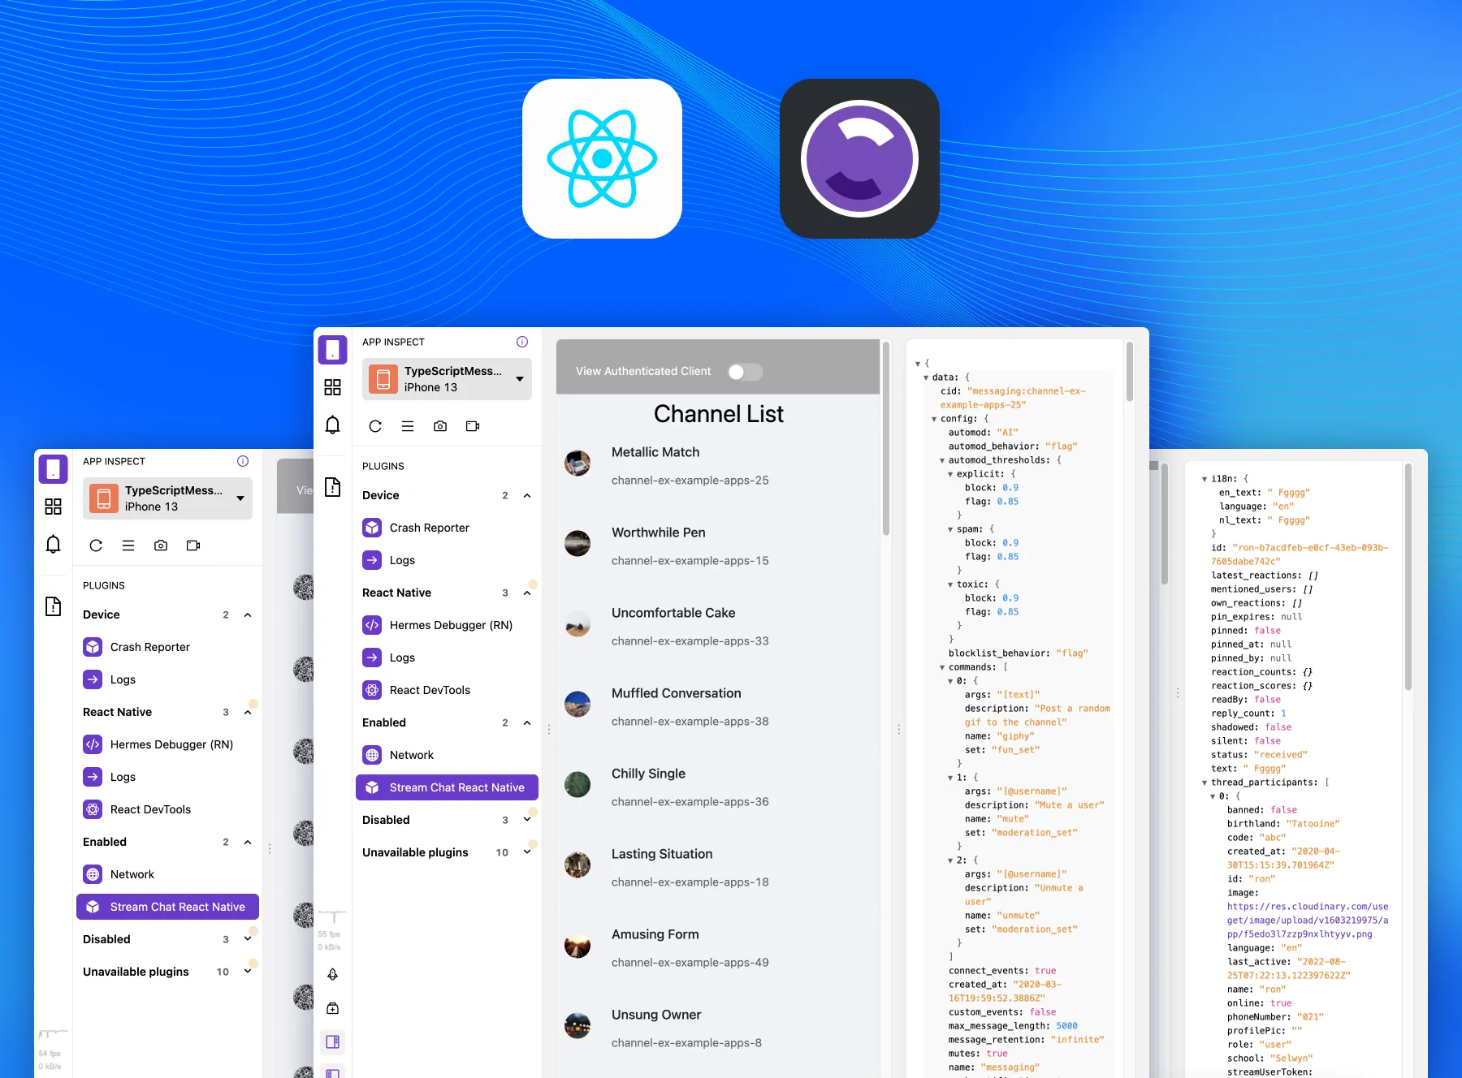Viewport: 1462px width, 1078px height.
Task: Collapse the config node in the JSON tree
Action: point(935,418)
